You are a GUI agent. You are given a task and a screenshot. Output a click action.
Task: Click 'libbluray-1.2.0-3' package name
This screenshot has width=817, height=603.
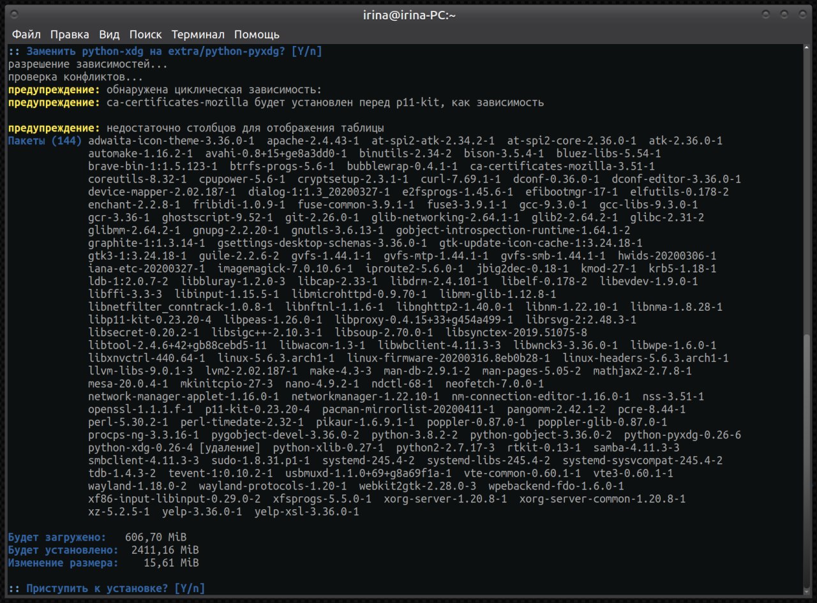[x=233, y=281]
